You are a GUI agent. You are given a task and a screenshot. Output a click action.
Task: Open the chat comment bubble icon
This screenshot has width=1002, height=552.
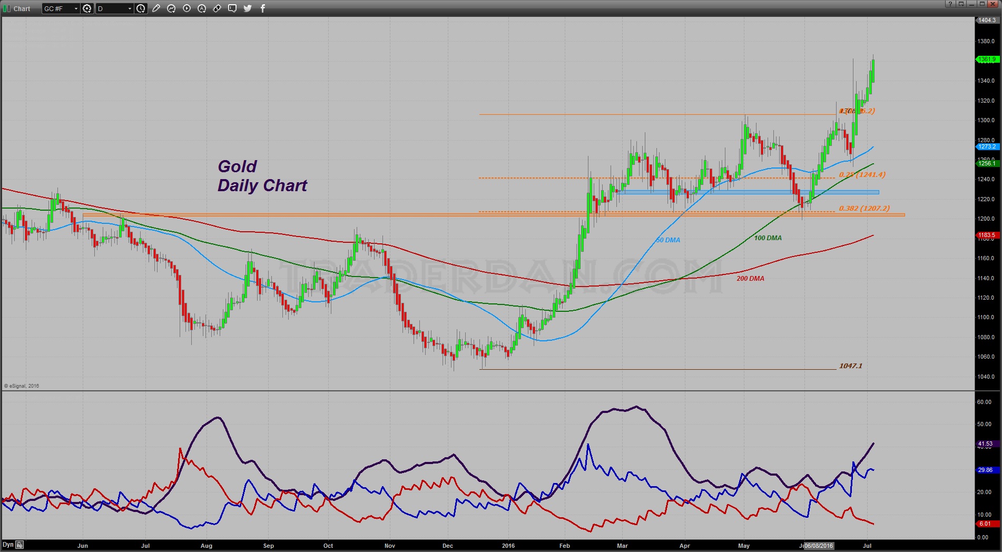232,8
